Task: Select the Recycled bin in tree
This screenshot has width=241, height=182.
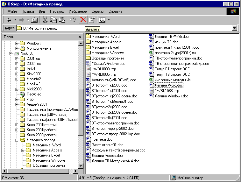Action: (34, 94)
